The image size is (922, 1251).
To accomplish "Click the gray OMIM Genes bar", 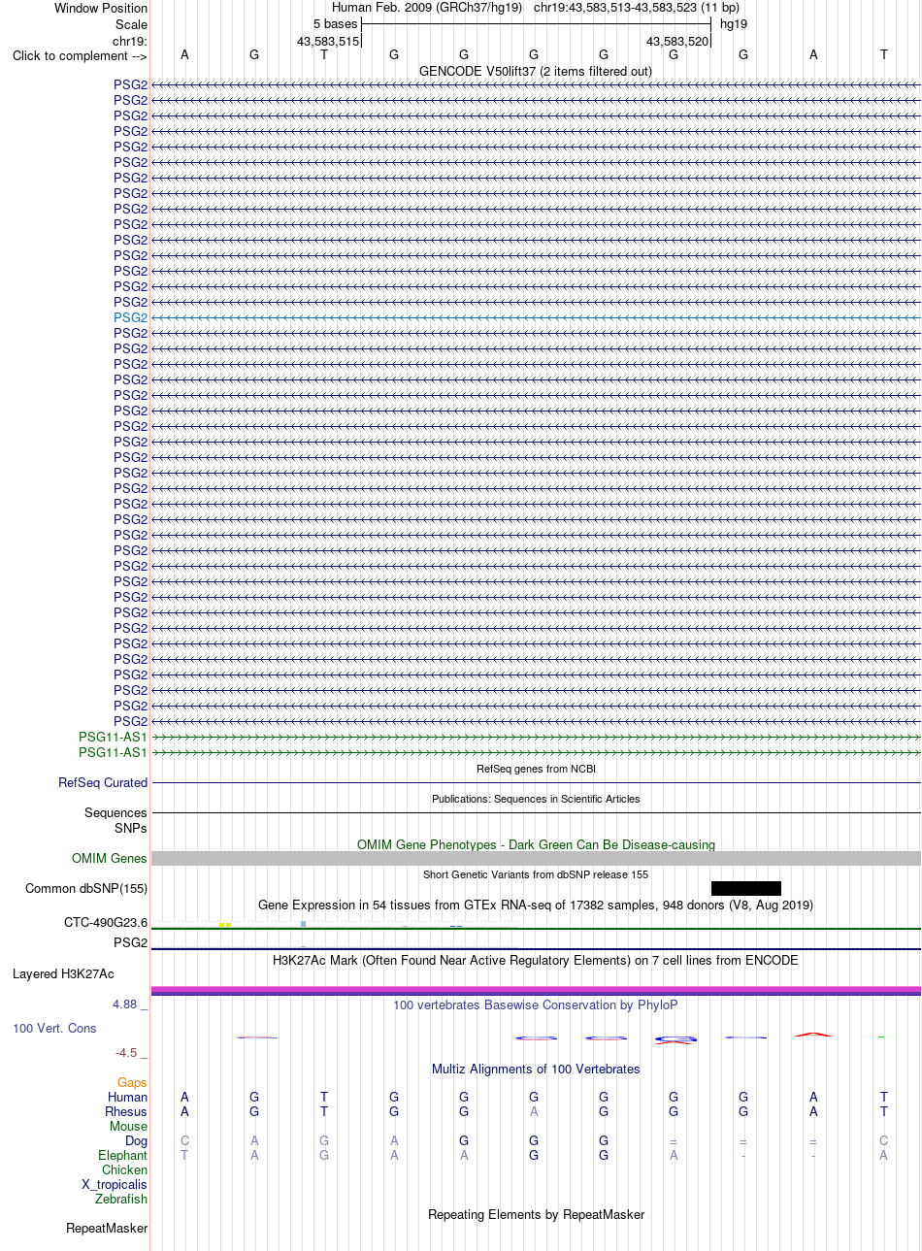I will tap(536, 858).
